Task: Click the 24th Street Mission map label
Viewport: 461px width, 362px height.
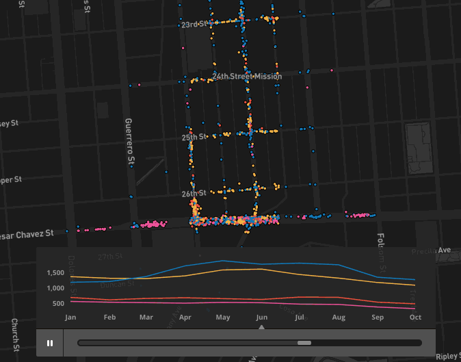Action: [x=247, y=77]
